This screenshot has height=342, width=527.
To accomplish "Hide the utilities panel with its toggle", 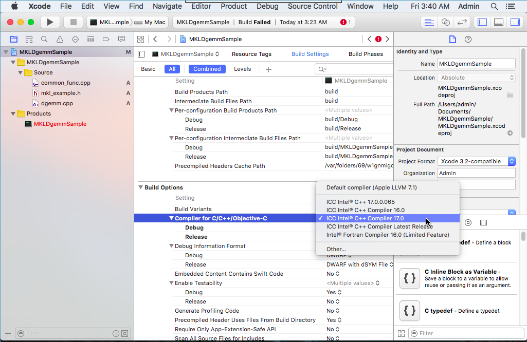I will pyautogui.click(x=516, y=22).
